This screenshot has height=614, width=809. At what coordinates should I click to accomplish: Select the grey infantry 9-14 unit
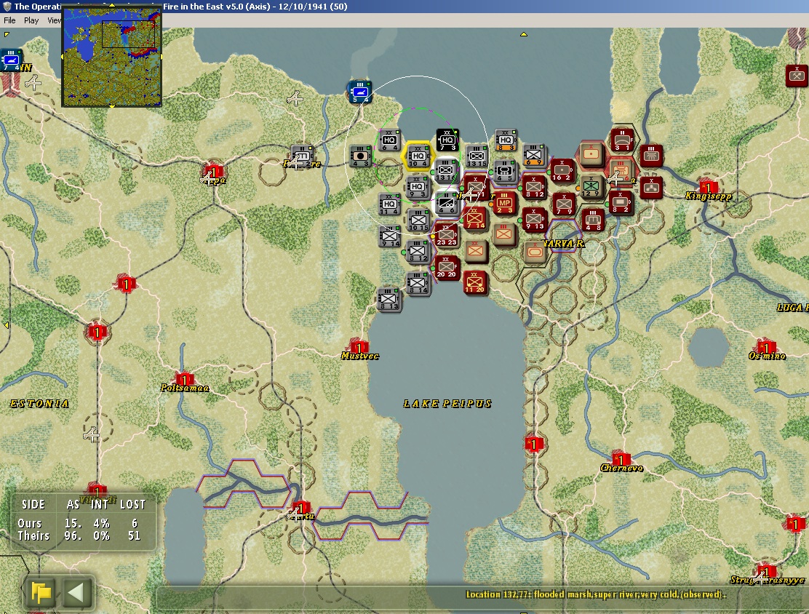click(391, 236)
